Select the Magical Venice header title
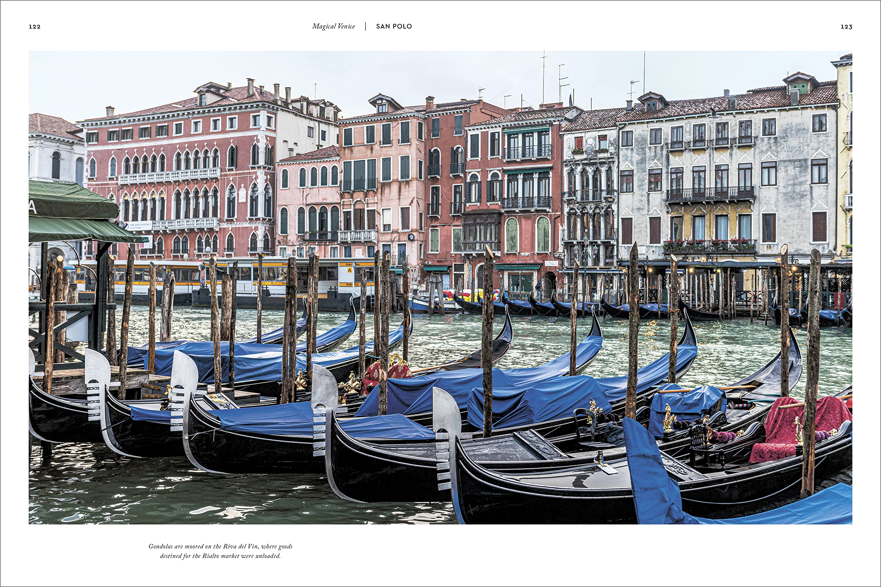 (333, 26)
